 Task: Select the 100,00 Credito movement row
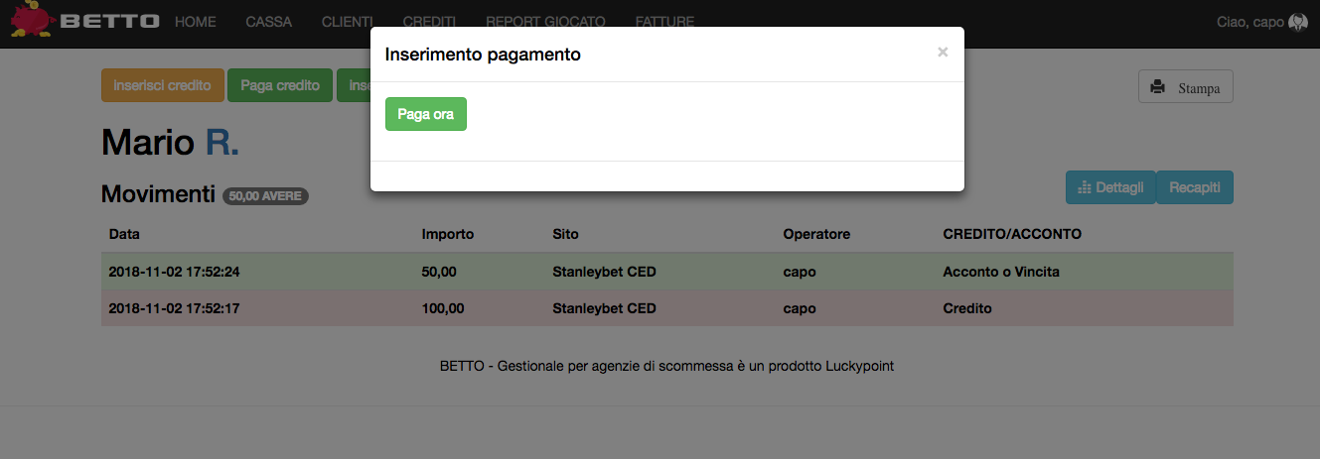pos(666,308)
